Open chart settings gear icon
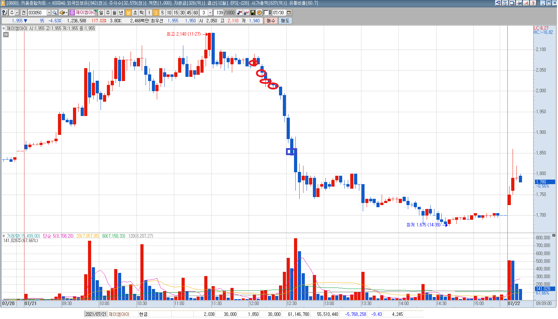Image resolution: width=558 pixels, height=319 pixels. pyautogui.click(x=259, y=13)
